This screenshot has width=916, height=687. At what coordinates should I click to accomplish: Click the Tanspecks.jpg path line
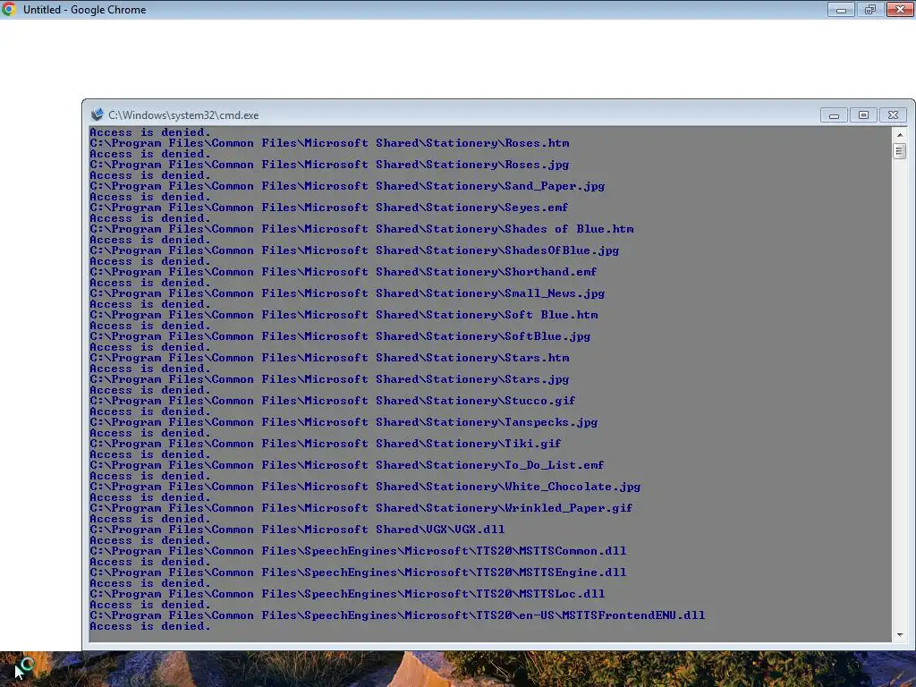(x=343, y=422)
